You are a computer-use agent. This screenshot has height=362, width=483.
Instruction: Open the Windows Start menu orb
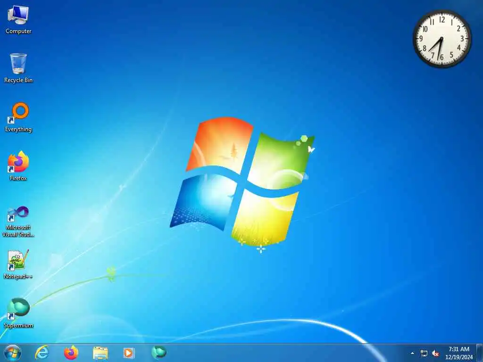coord(13,353)
